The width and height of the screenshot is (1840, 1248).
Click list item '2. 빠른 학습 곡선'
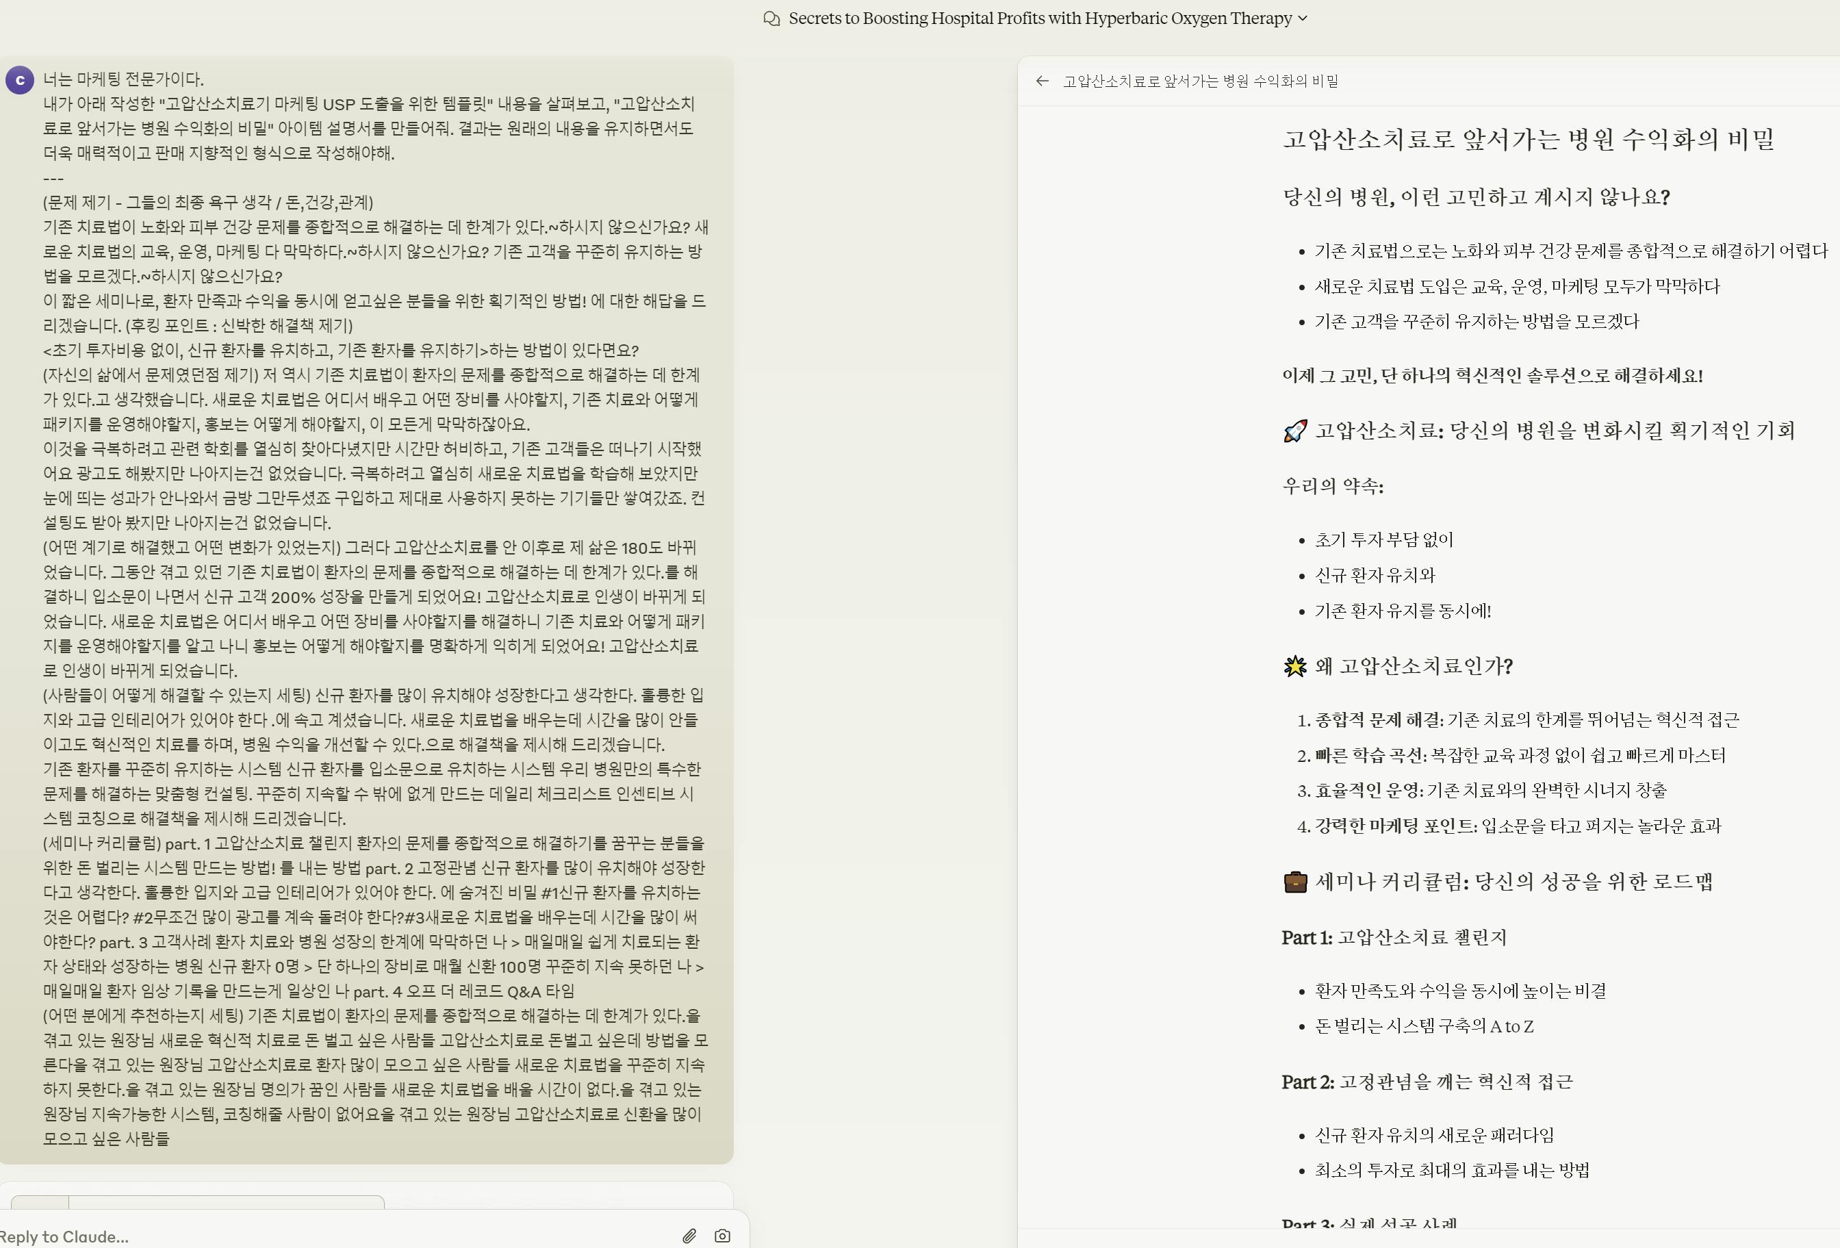point(1511,756)
